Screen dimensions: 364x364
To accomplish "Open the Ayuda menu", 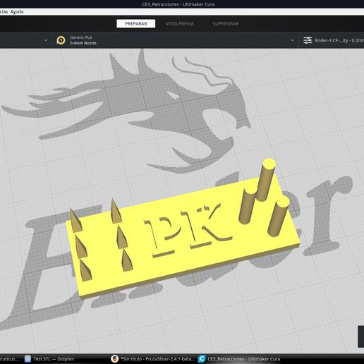I will (x=17, y=11).
